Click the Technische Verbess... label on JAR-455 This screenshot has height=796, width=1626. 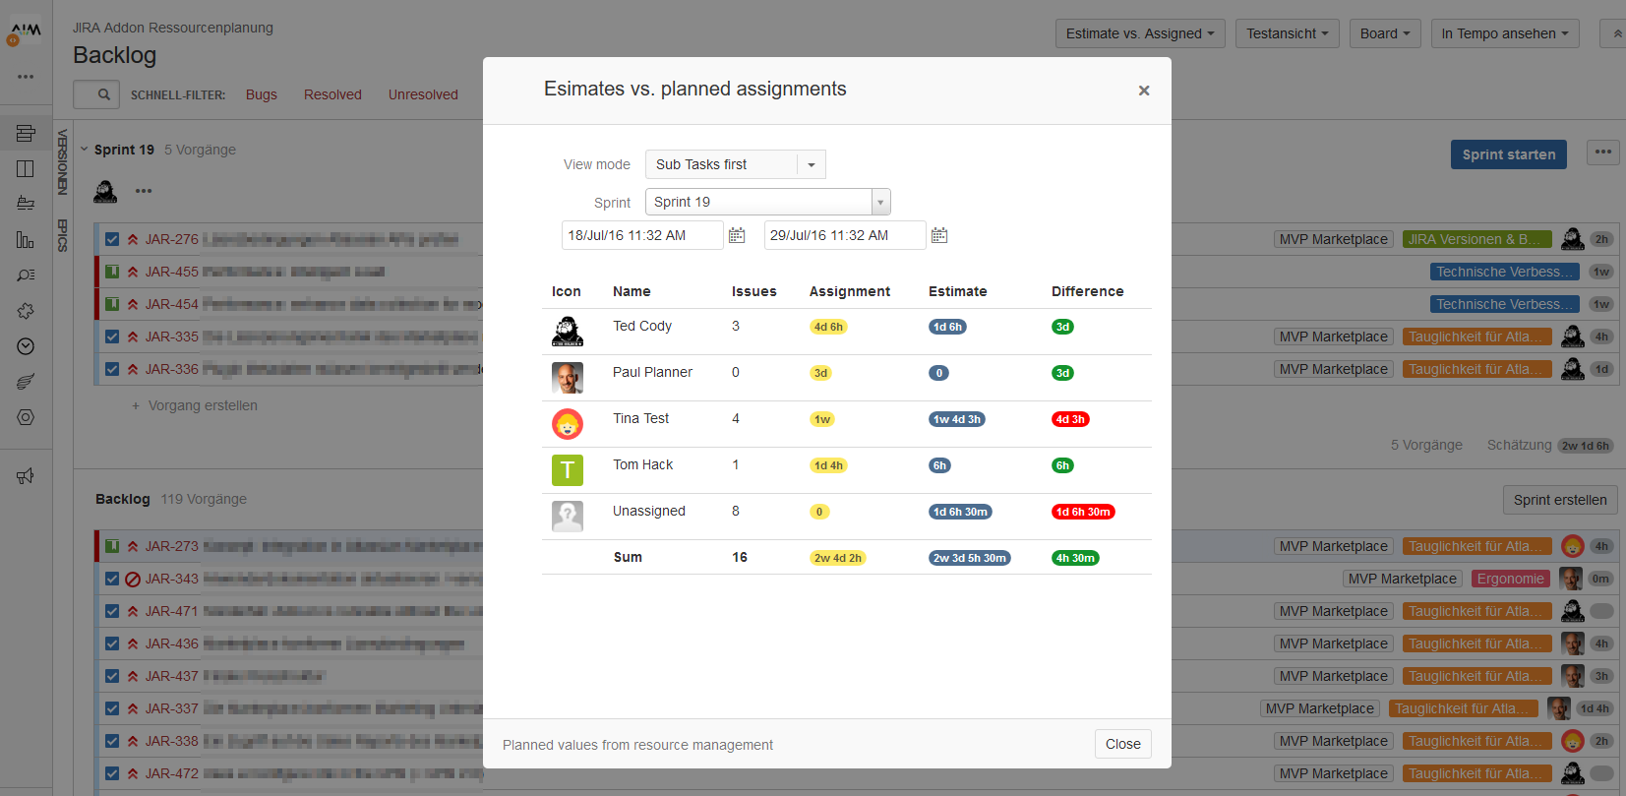[1505, 272]
